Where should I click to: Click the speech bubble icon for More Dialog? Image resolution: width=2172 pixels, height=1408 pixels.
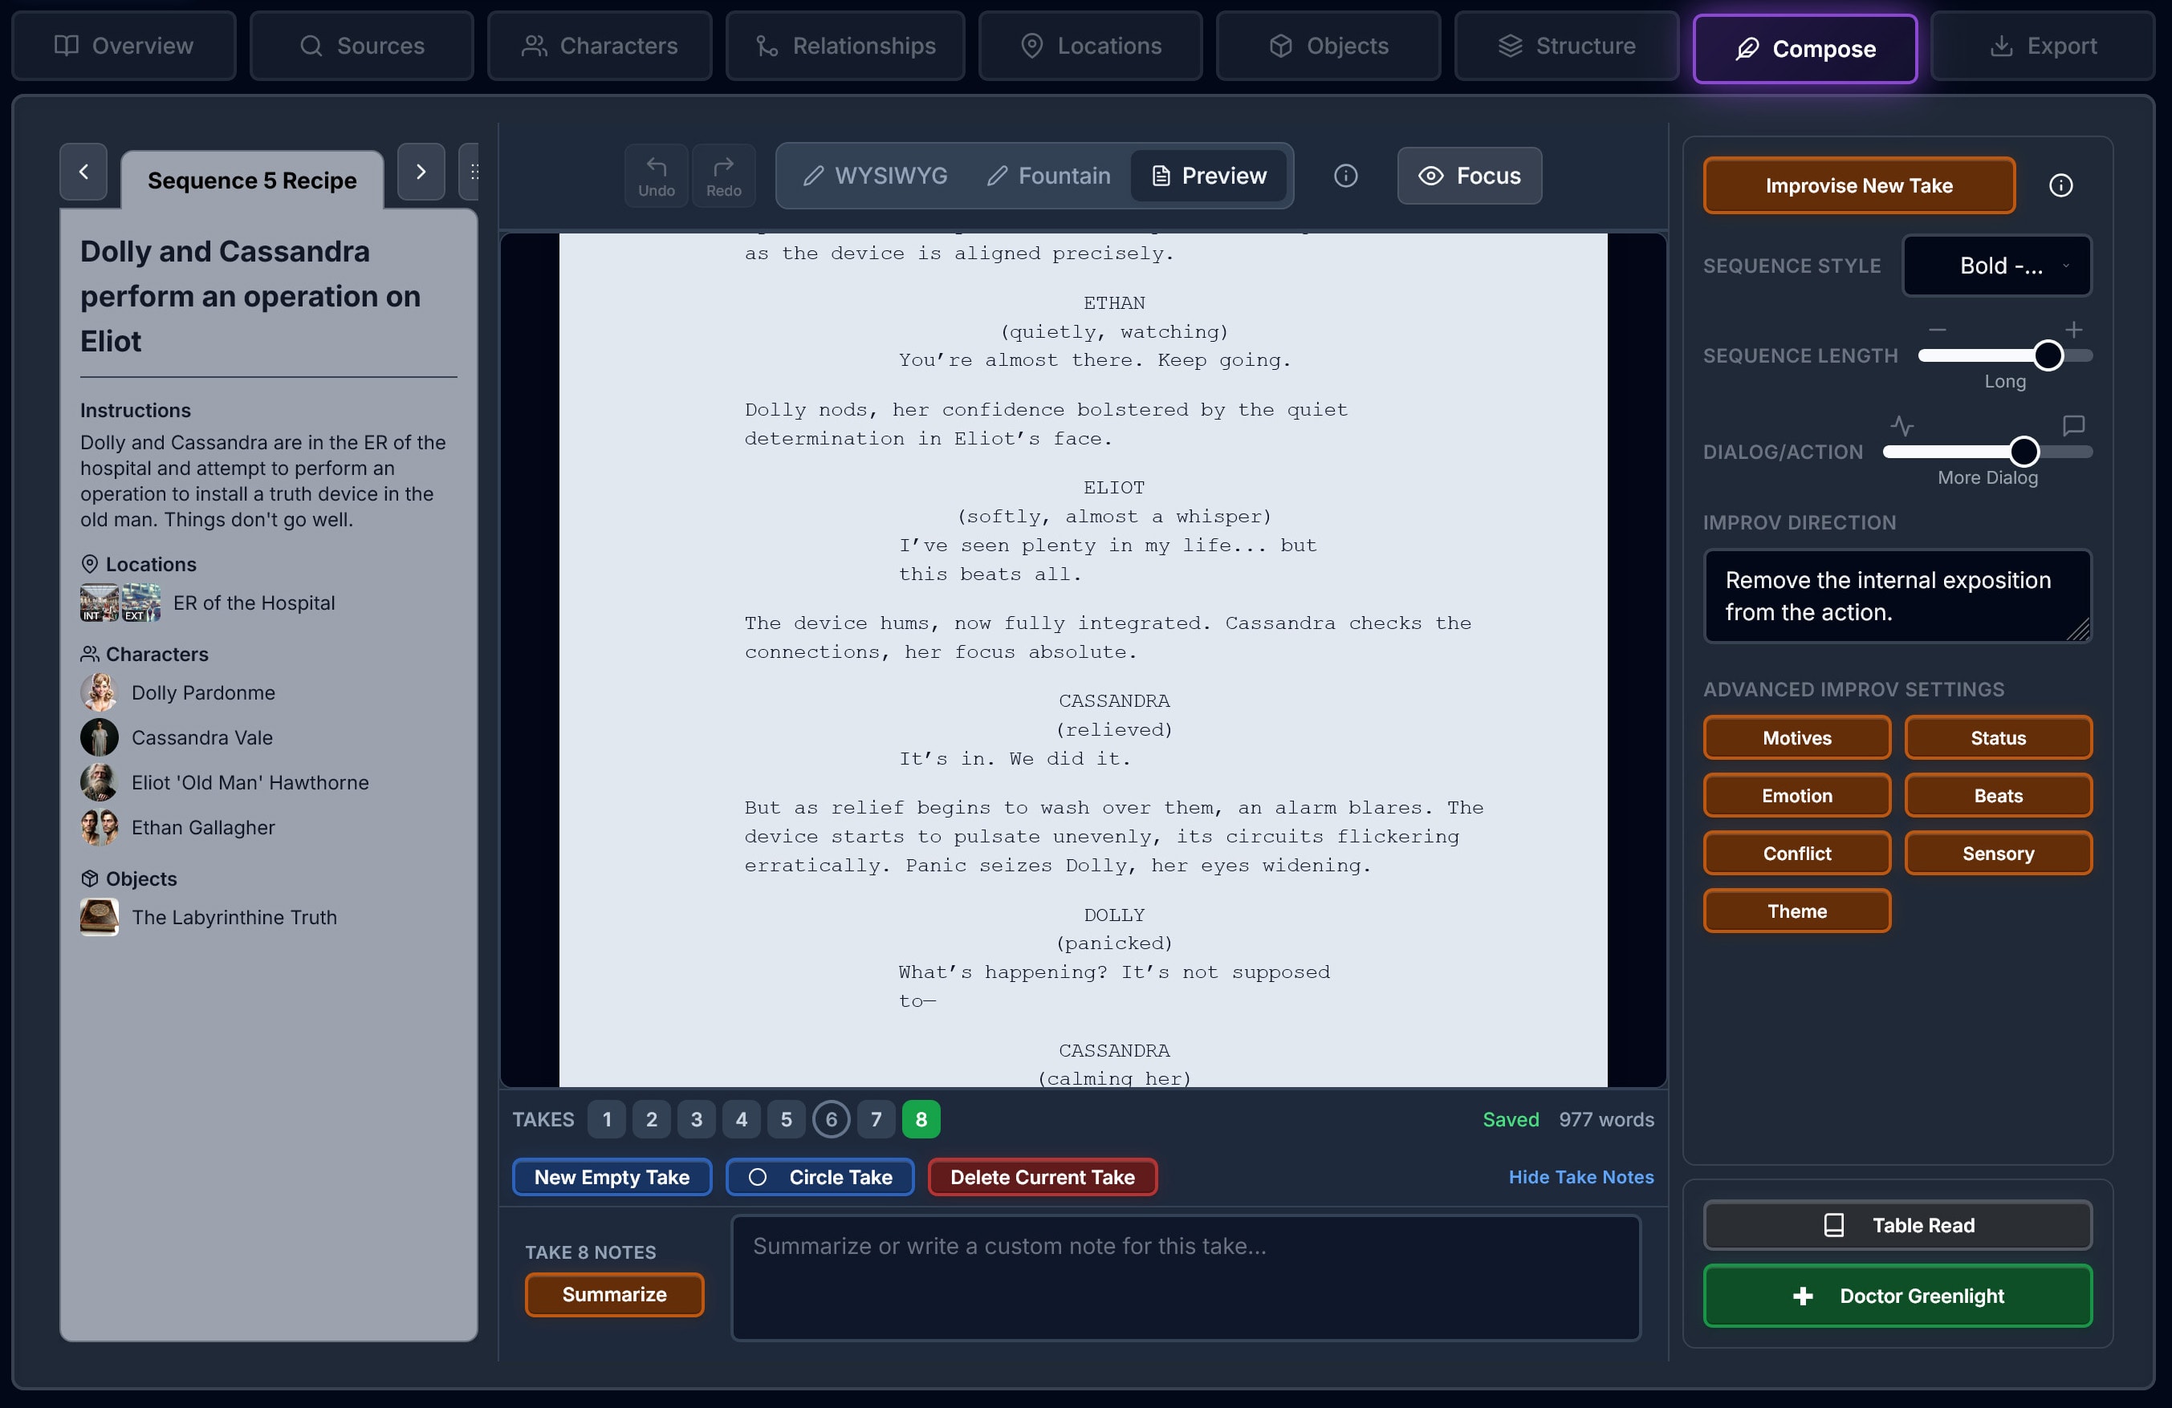(x=2073, y=424)
